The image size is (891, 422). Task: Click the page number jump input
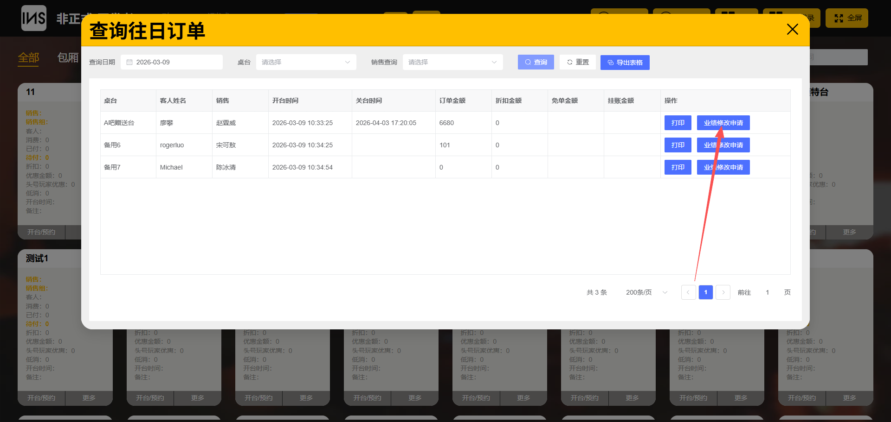pos(767,292)
